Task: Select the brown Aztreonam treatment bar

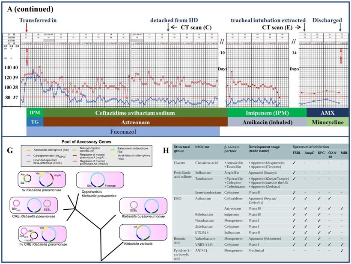Action: [135, 122]
